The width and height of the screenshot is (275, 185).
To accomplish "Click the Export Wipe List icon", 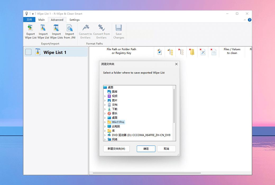I will (30, 28).
